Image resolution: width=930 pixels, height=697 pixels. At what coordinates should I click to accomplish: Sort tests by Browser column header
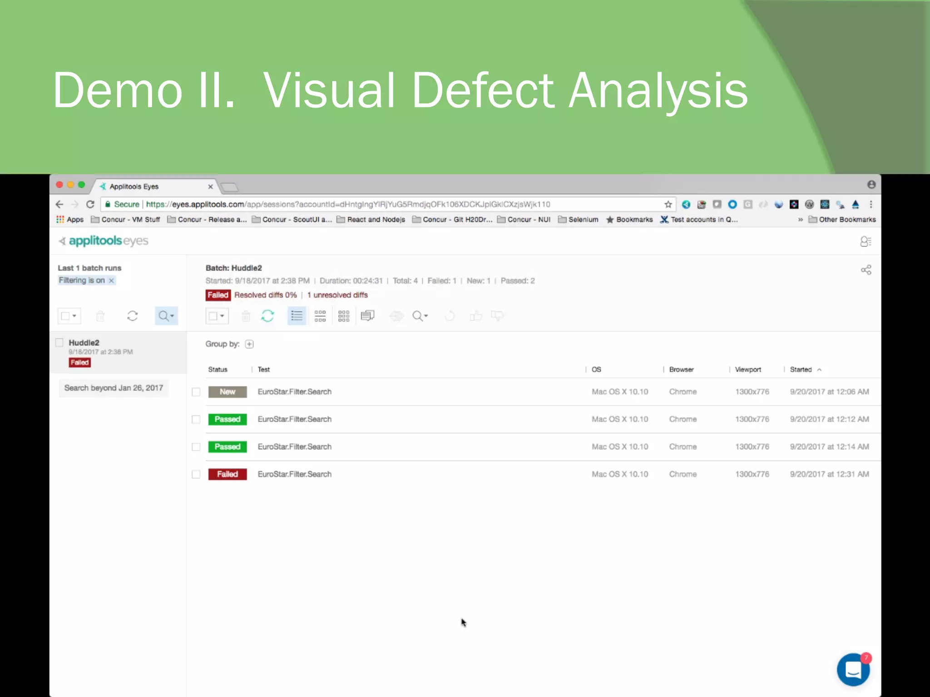[x=681, y=370]
